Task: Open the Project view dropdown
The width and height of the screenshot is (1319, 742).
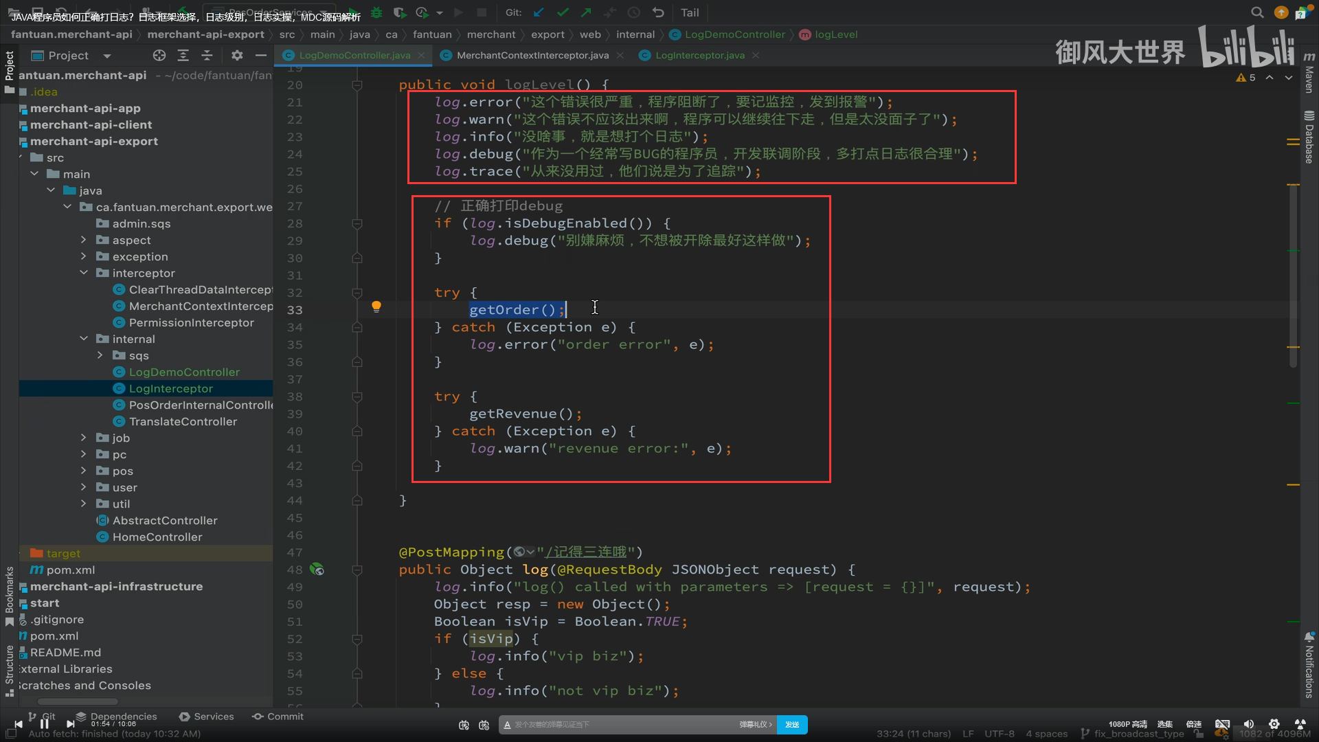Action: [106, 56]
